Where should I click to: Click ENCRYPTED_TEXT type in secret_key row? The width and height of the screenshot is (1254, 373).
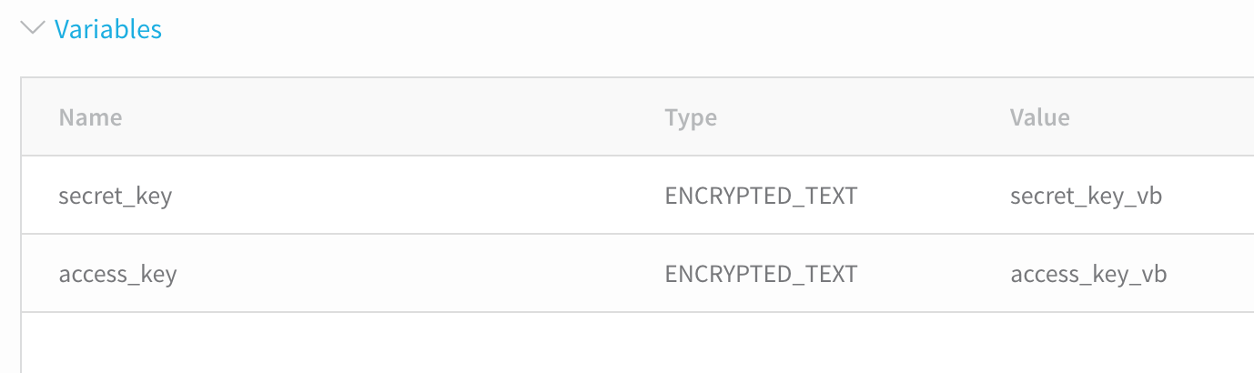[761, 197]
